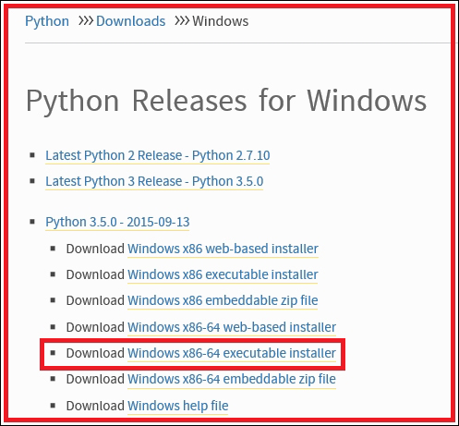Click the bullet beside Python 3.5.0 - 2015-09-13
This screenshot has height=426, width=459.
tap(32, 222)
